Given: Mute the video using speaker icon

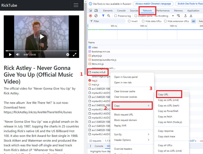Looking at the screenshot, I should pos(18,54).
